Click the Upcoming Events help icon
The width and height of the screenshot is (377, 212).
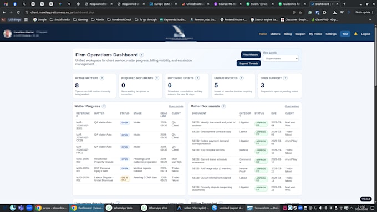tap(197, 78)
